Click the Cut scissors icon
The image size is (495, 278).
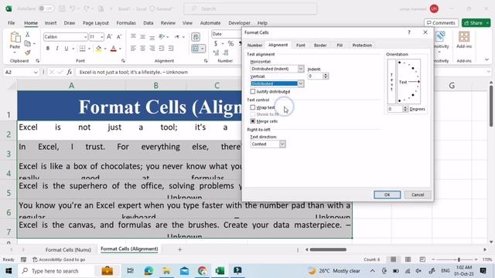(28, 35)
